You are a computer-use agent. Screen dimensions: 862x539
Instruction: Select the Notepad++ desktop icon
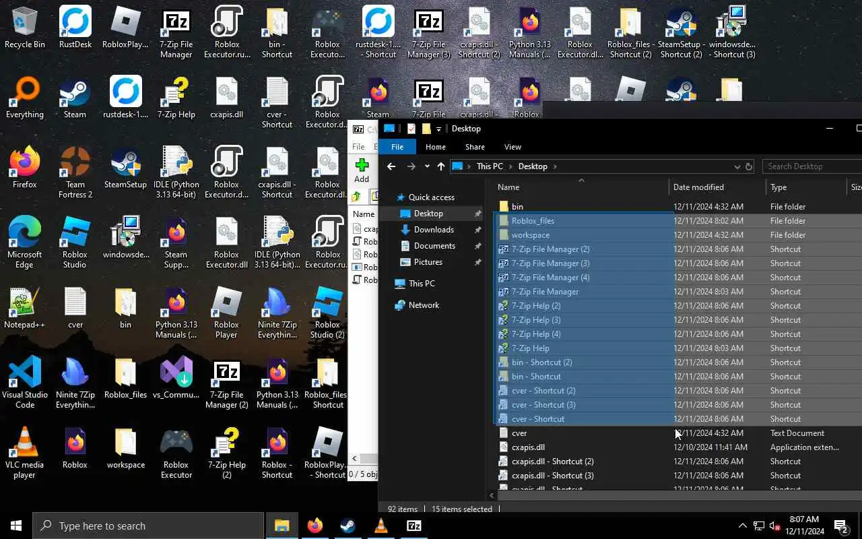(25, 309)
